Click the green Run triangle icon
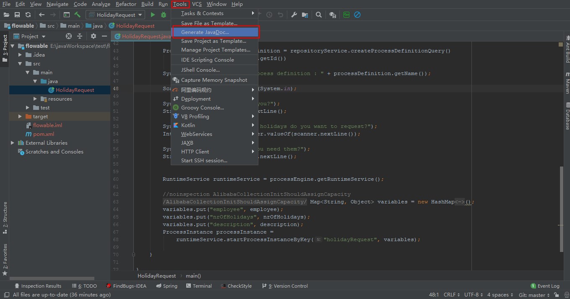This screenshot has width=570, height=299. click(x=153, y=15)
